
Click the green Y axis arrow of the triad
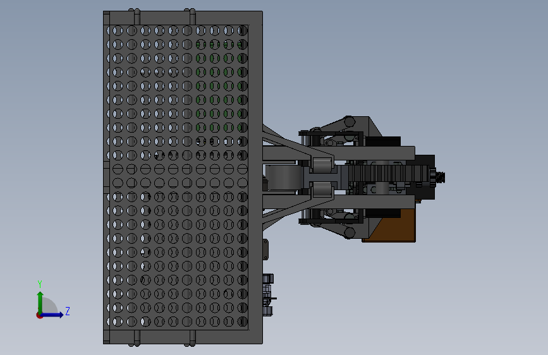click(40, 303)
